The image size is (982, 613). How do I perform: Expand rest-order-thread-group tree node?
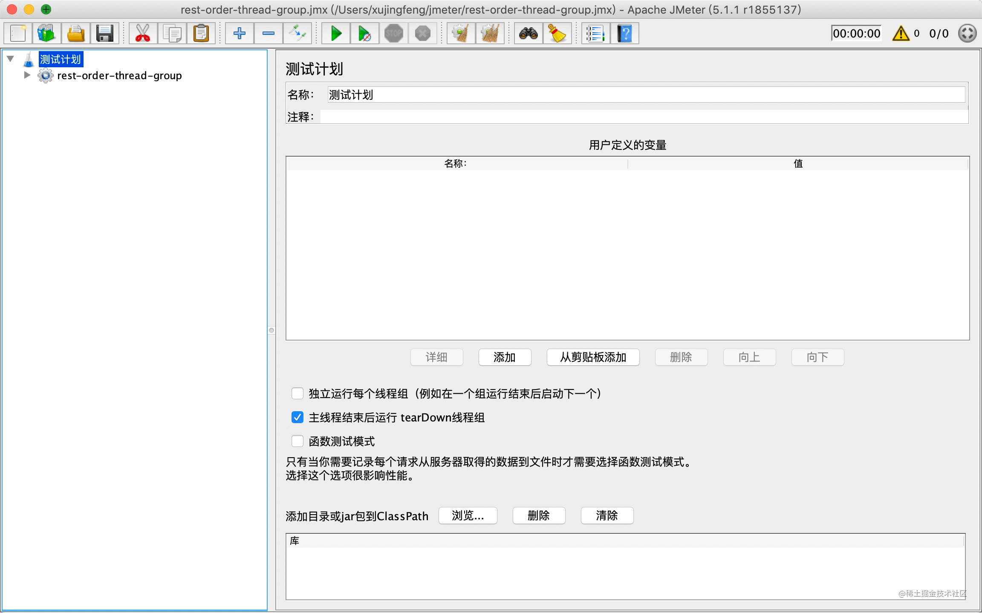[x=27, y=75]
